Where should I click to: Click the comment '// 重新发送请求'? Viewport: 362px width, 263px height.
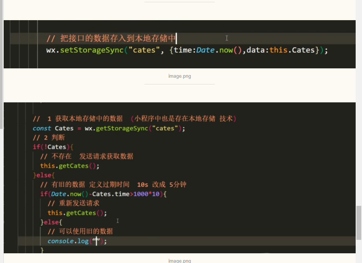74,203
